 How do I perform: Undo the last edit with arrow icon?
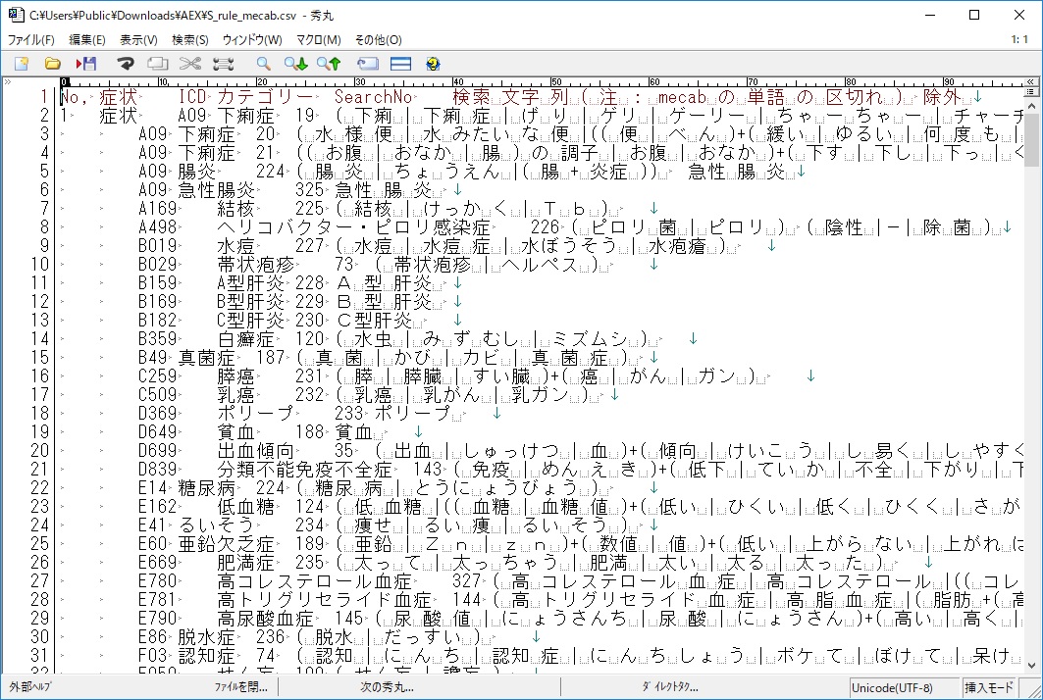point(125,64)
